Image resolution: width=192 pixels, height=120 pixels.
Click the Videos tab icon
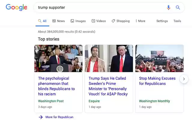pos(93,21)
